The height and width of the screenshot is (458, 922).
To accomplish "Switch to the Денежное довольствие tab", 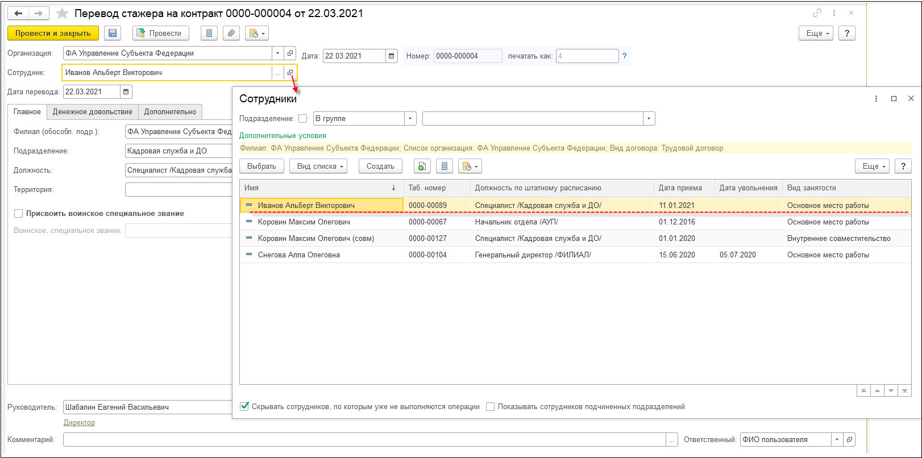I will [x=93, y=111].
